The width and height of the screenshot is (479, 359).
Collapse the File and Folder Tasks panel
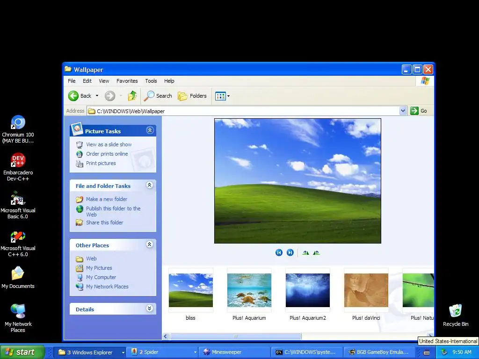[150, 185]
